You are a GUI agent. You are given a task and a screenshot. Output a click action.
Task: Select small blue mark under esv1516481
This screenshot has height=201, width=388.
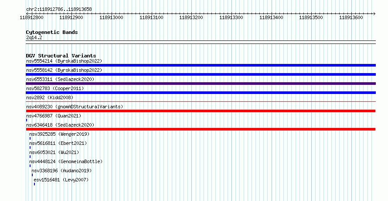[x=34, y=184]
